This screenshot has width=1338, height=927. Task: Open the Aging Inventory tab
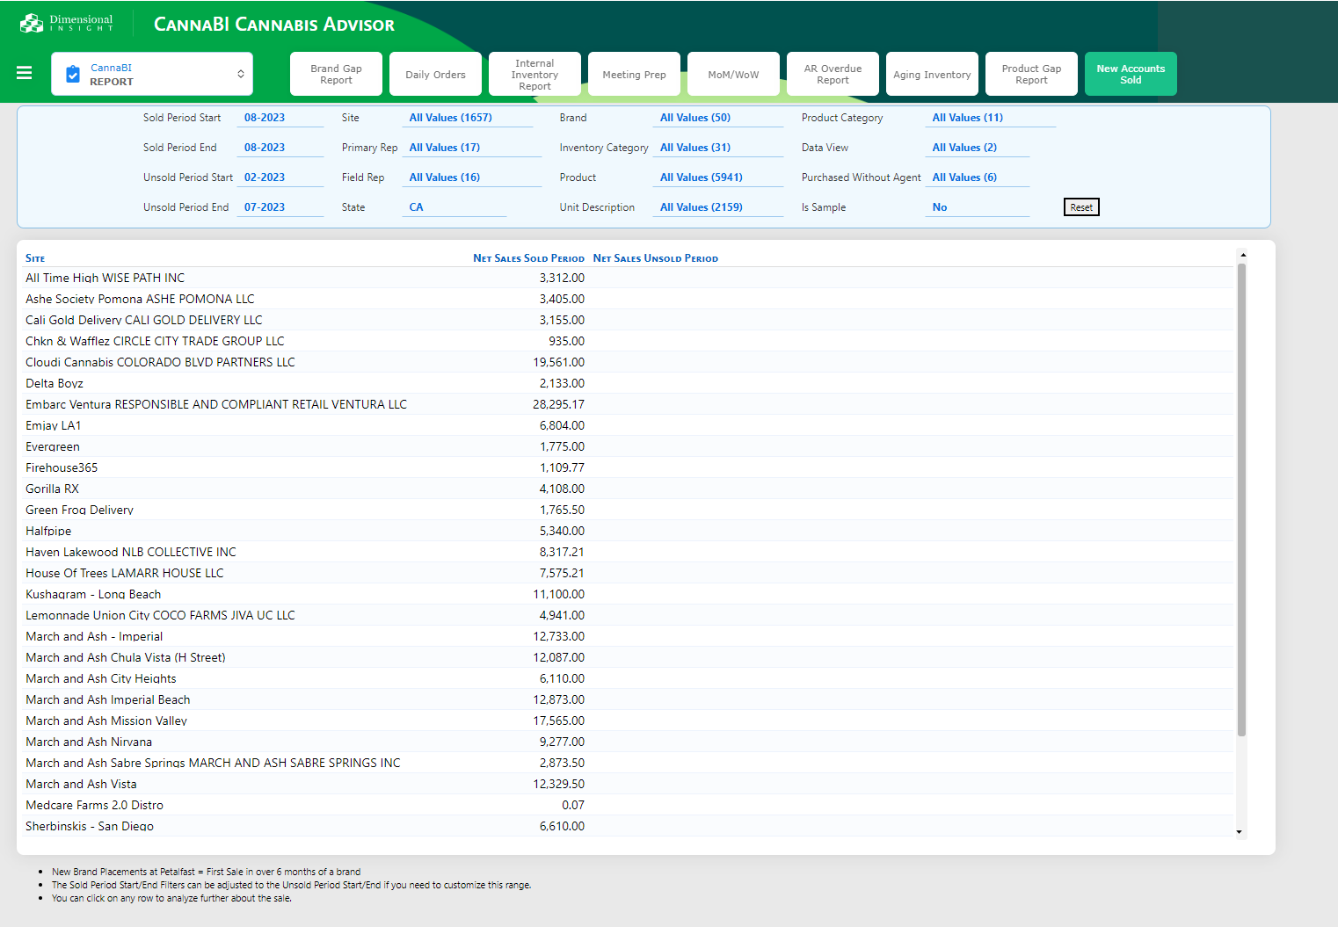932,75
